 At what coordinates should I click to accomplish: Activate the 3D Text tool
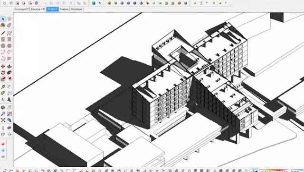click(x=9, y=100)
